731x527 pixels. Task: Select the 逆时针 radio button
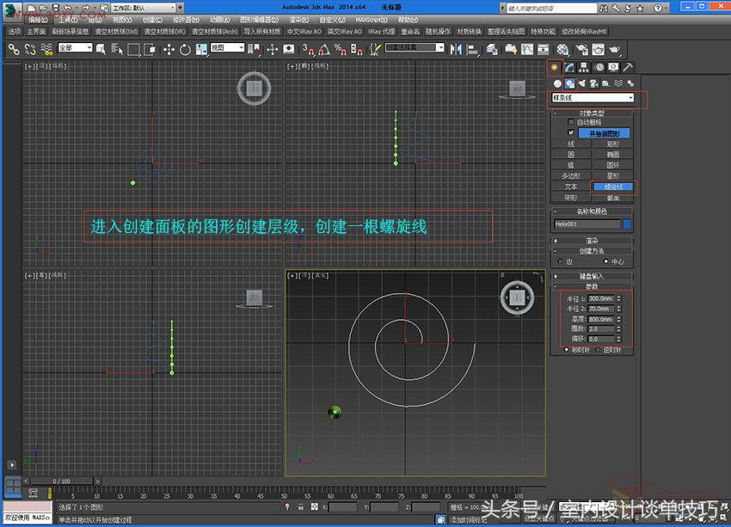599,350
